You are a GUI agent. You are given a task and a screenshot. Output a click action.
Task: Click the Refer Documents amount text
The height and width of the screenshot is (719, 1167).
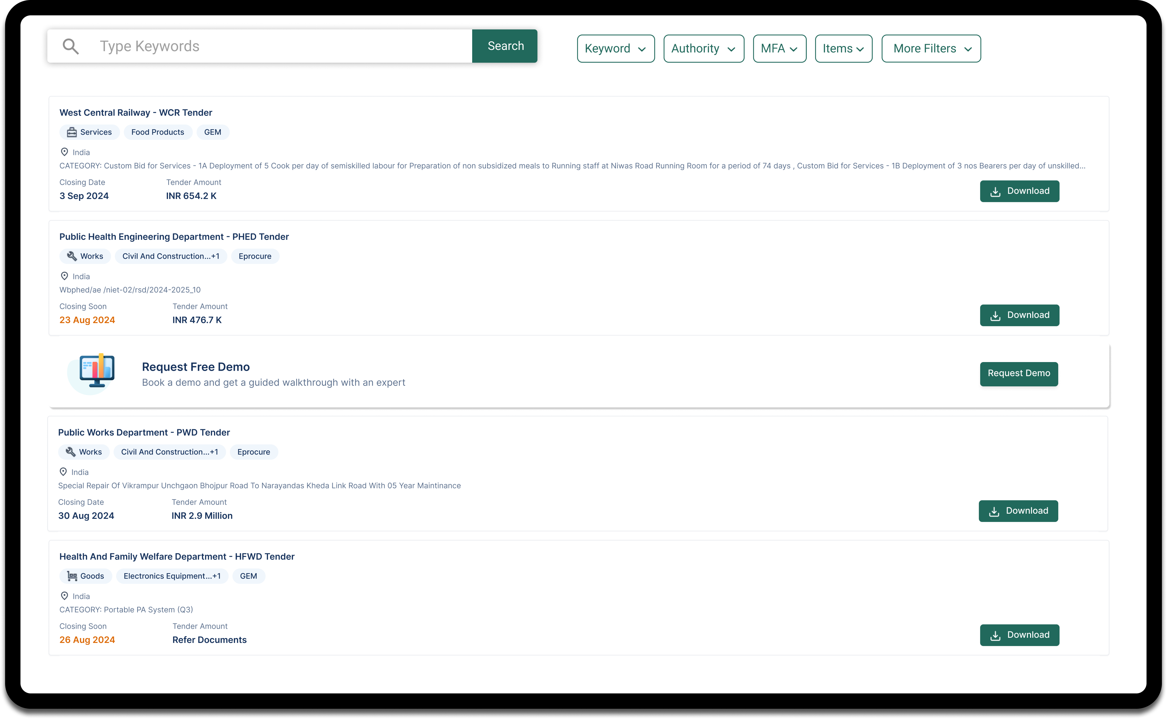[x=209, y=640]
